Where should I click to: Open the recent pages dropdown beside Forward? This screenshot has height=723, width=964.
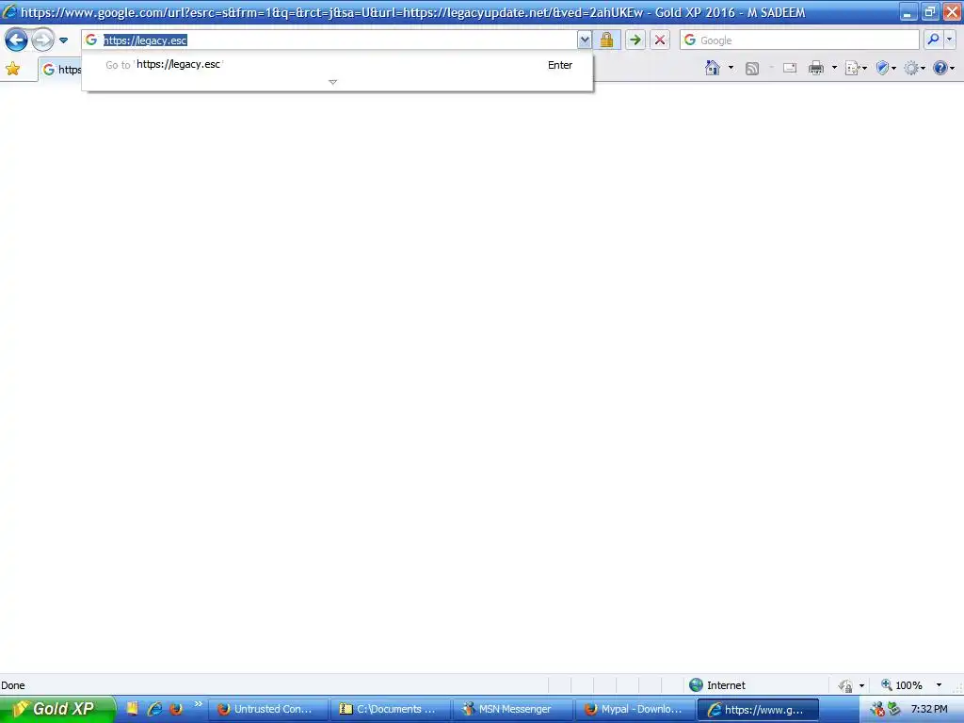[63, 40]
